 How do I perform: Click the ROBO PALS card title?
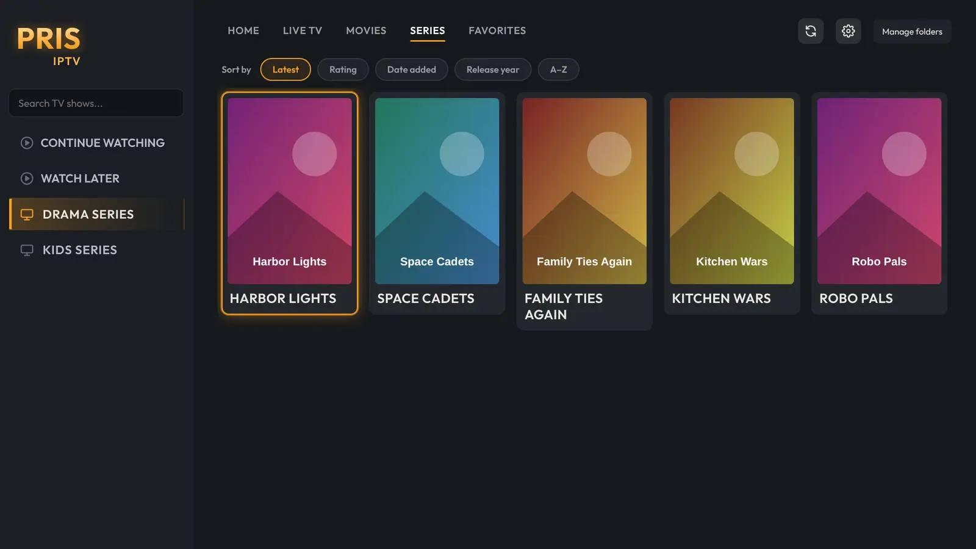[856, 299]
